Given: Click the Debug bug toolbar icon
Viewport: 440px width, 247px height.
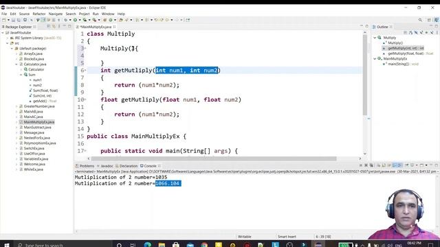Looking at the screenshot, I should 65,20.
